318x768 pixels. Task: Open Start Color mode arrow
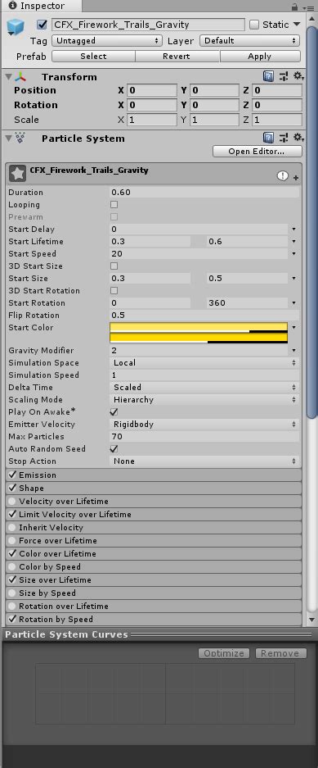click(294, 327)
